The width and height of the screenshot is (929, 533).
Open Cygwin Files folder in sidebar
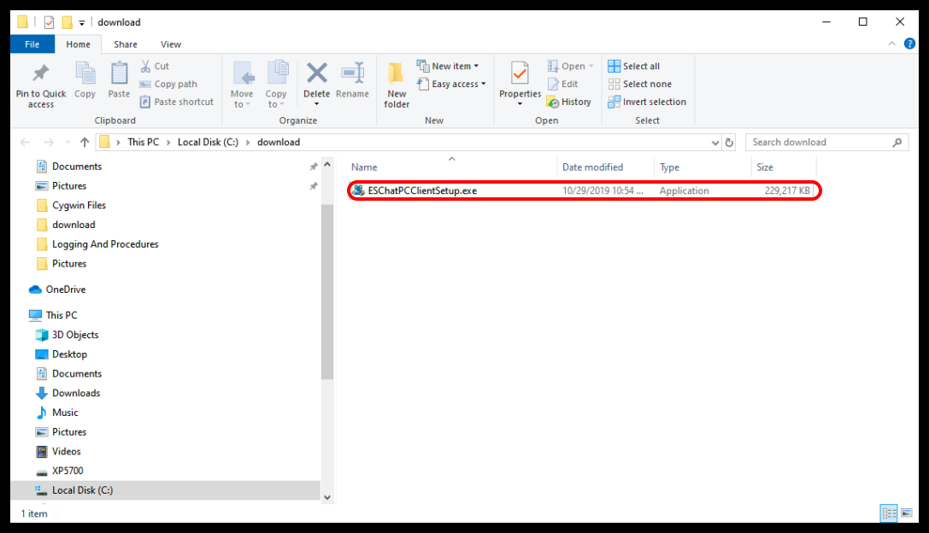pyautogui.click(x=79, y=206)
